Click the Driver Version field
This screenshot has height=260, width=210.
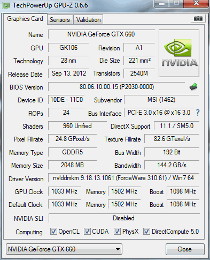[x=123, y=178]
